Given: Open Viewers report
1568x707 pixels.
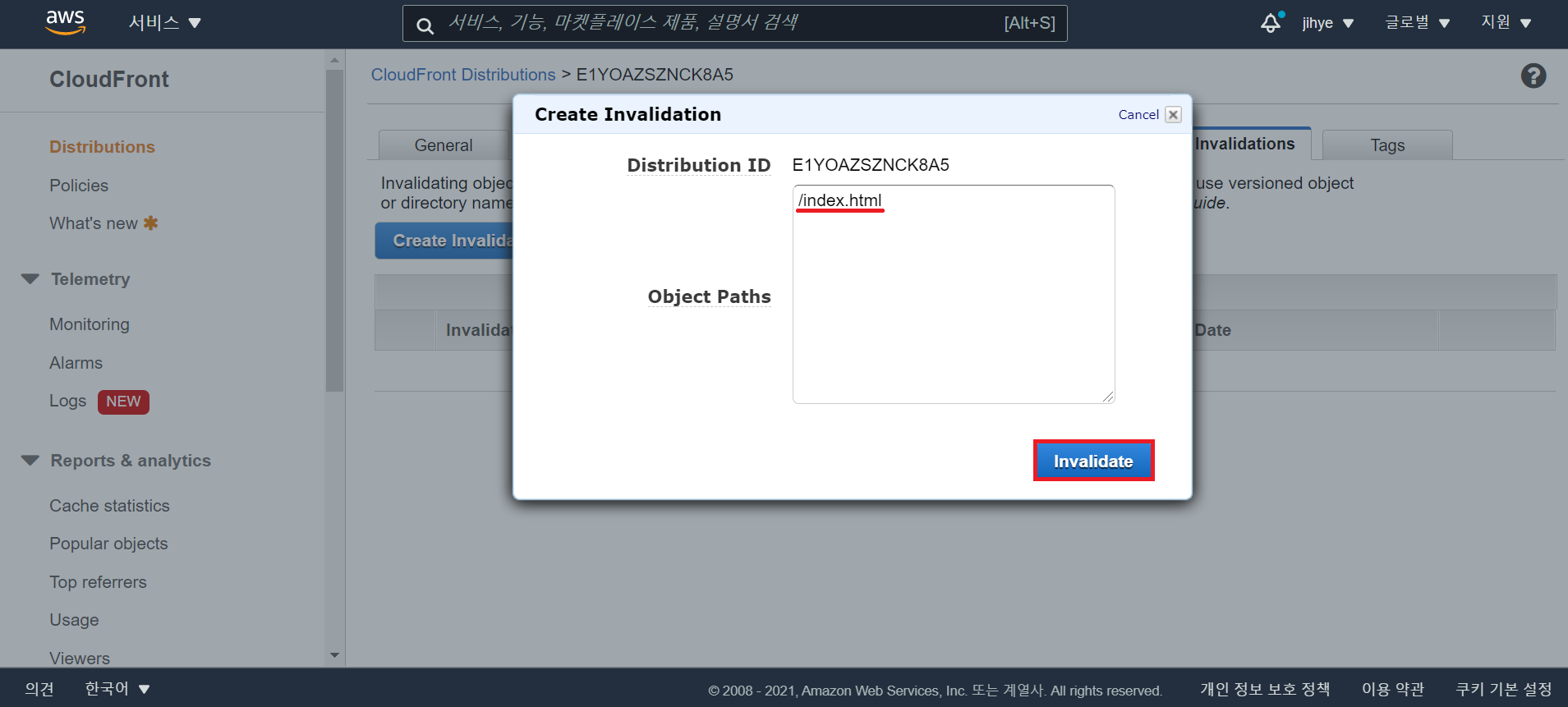Looking at the screenshot, I should (x=80, y=658).
